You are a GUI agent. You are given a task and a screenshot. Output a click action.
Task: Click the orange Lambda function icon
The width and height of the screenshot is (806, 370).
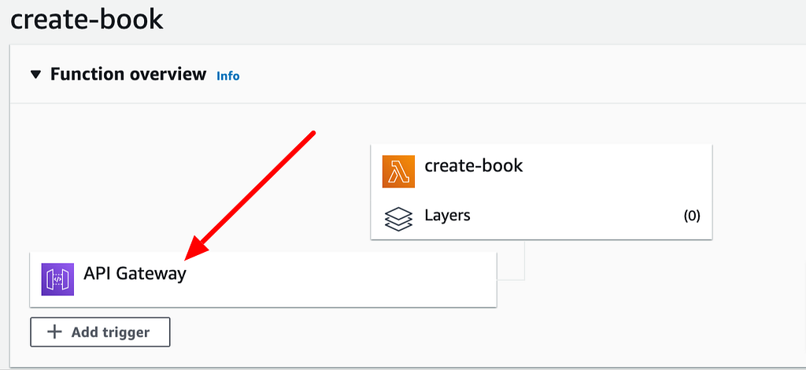tap(398, 172)
